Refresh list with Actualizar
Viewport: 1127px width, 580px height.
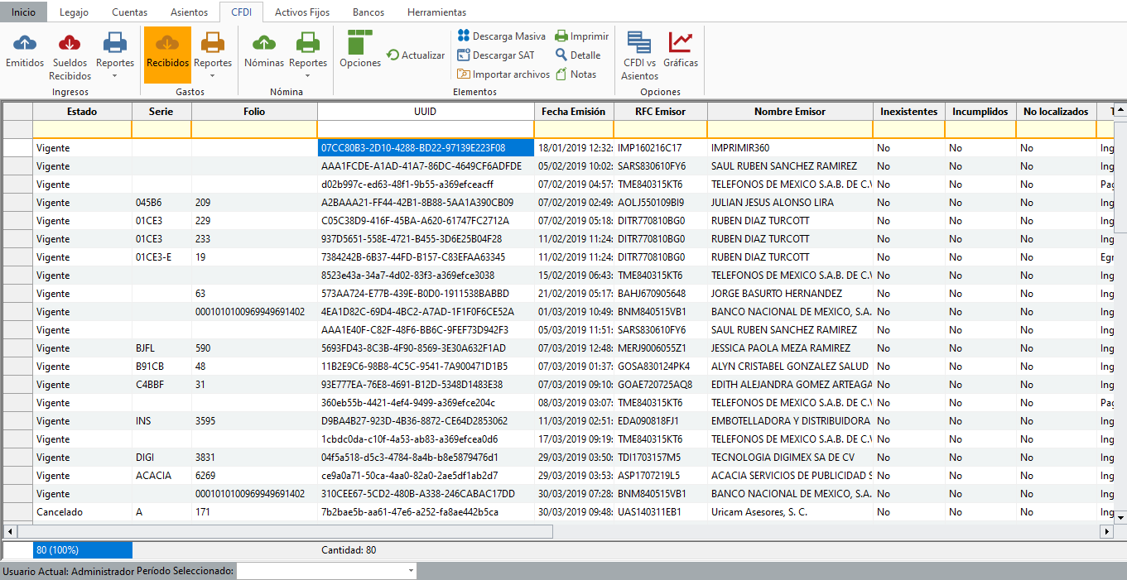416,55
